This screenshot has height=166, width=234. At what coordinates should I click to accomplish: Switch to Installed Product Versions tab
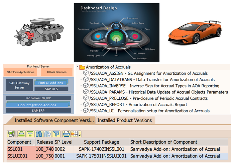125,120
